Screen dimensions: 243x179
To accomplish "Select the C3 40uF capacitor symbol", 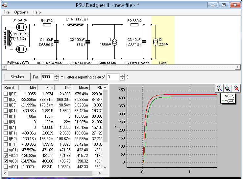I will pos(144,42).
